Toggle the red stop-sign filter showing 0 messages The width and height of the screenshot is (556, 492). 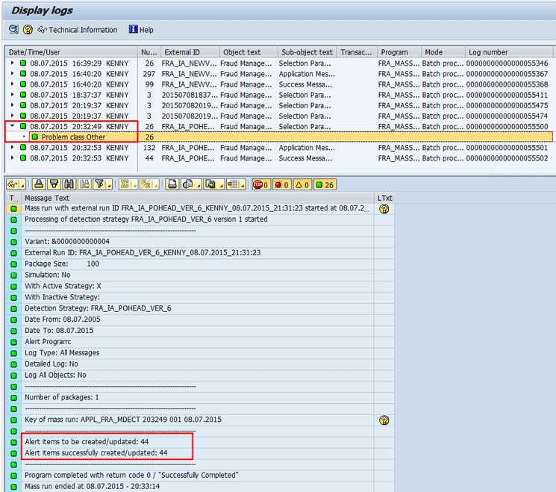pos(261,184)
